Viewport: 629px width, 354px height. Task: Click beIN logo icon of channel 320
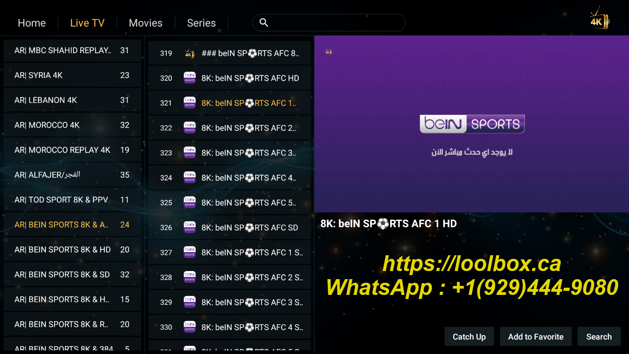coord(189,78)
